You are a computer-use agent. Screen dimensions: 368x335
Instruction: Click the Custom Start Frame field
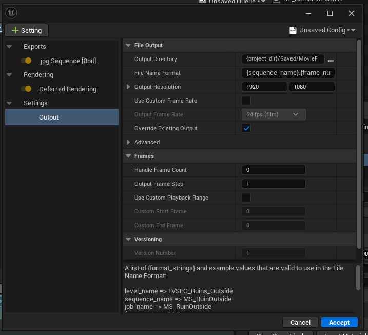coord(274,211)
